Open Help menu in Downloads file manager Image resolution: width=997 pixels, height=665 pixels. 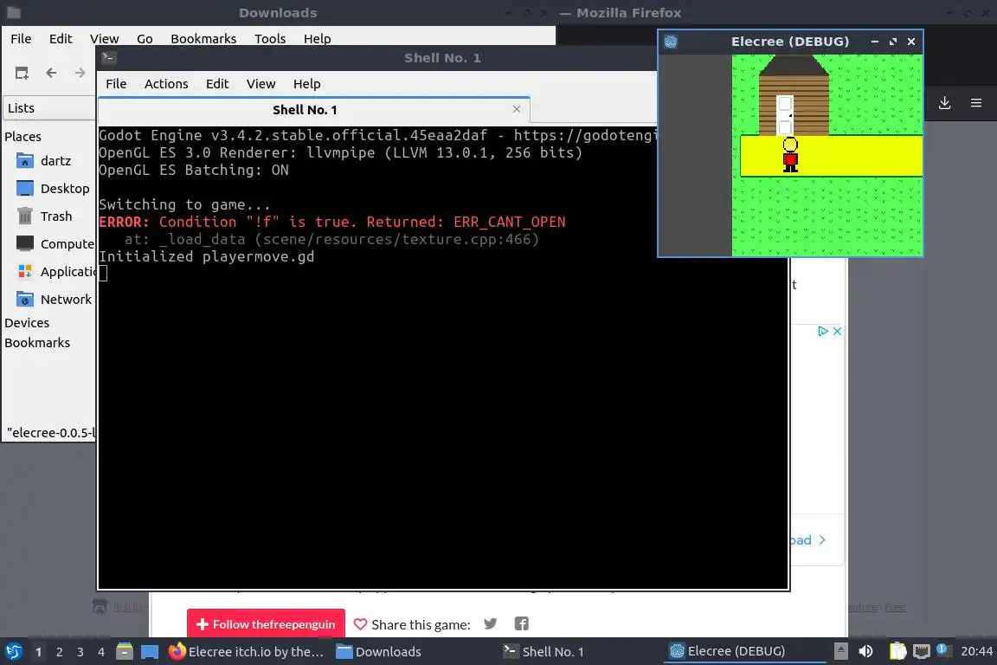tap(317, 39)
